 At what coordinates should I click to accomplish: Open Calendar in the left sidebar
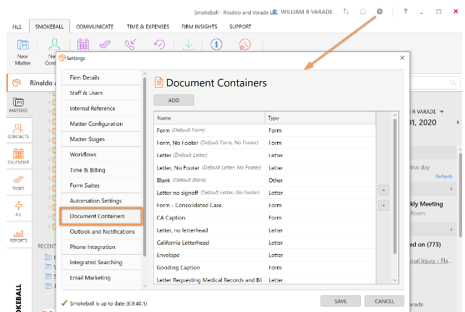point(18,156)
